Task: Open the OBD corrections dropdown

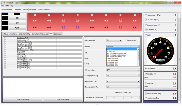Action: click(x=123, y=70)
